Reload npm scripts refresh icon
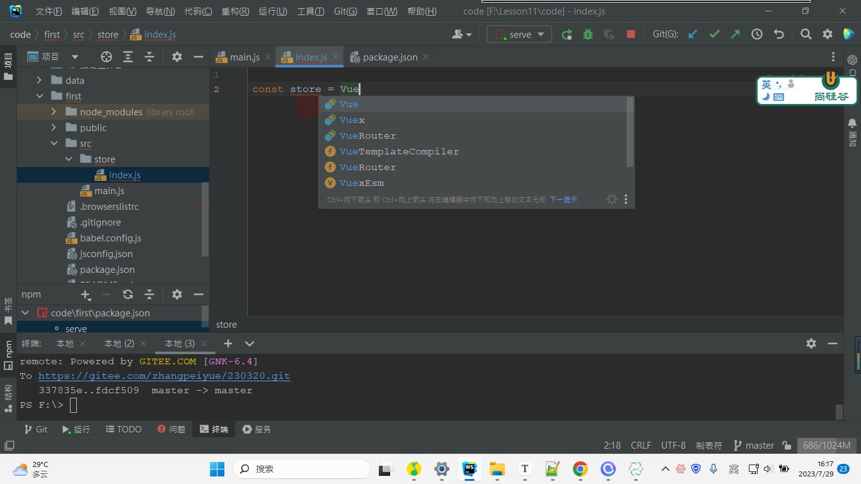 (128, 294)
